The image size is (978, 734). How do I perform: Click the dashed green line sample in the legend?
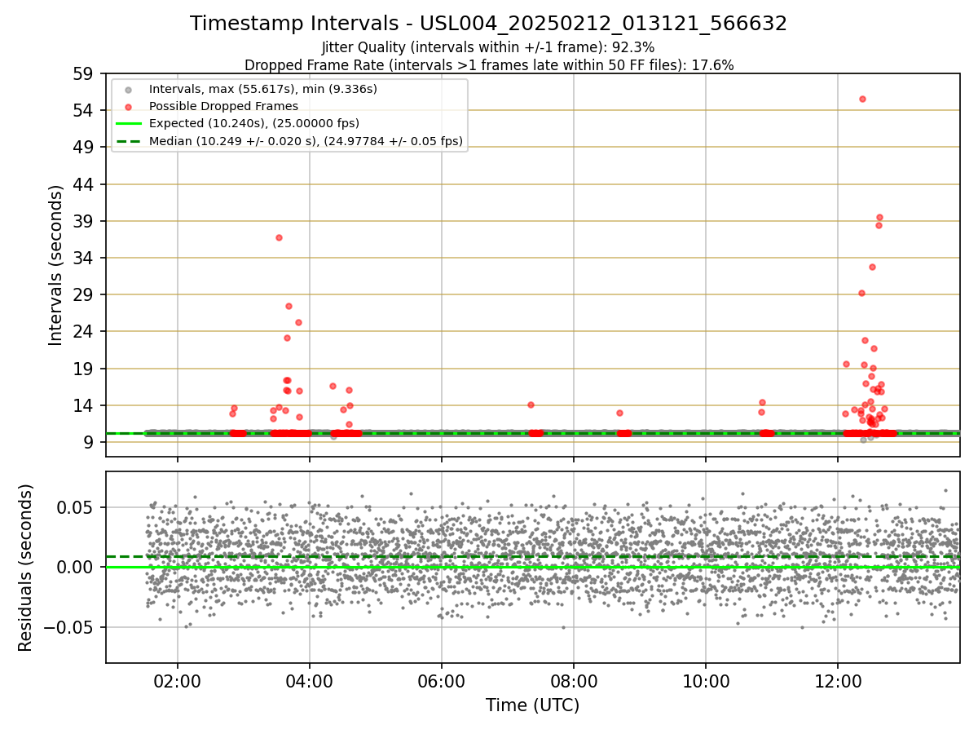(129, 142)
